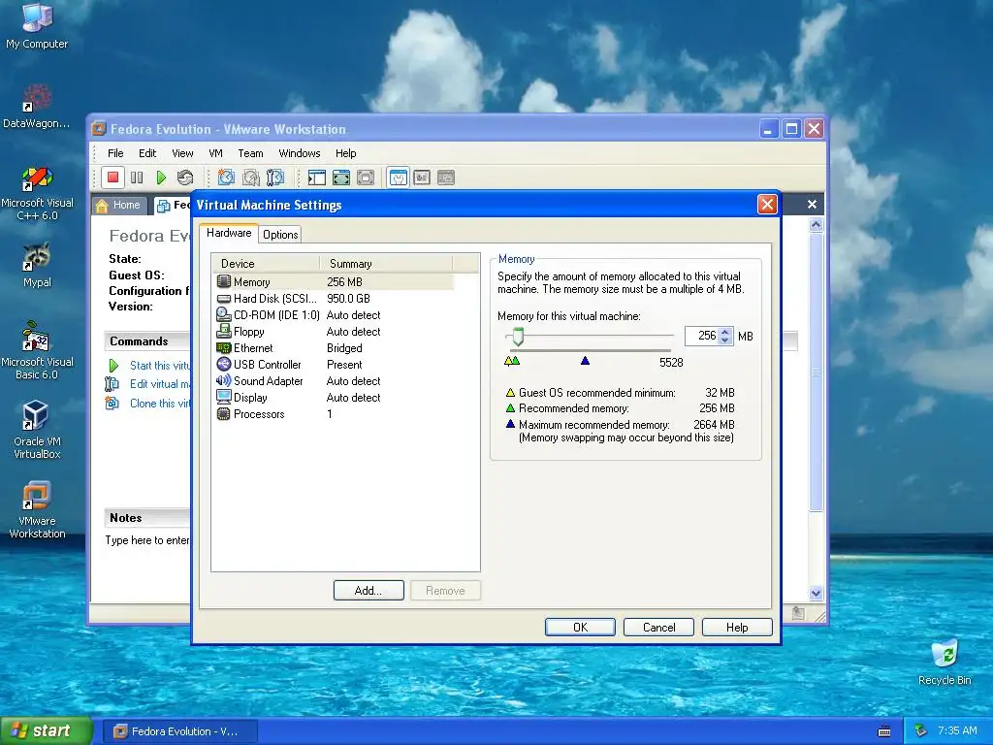Click the memory slider thumb
The image size is (993, 745).
point(518,337)
